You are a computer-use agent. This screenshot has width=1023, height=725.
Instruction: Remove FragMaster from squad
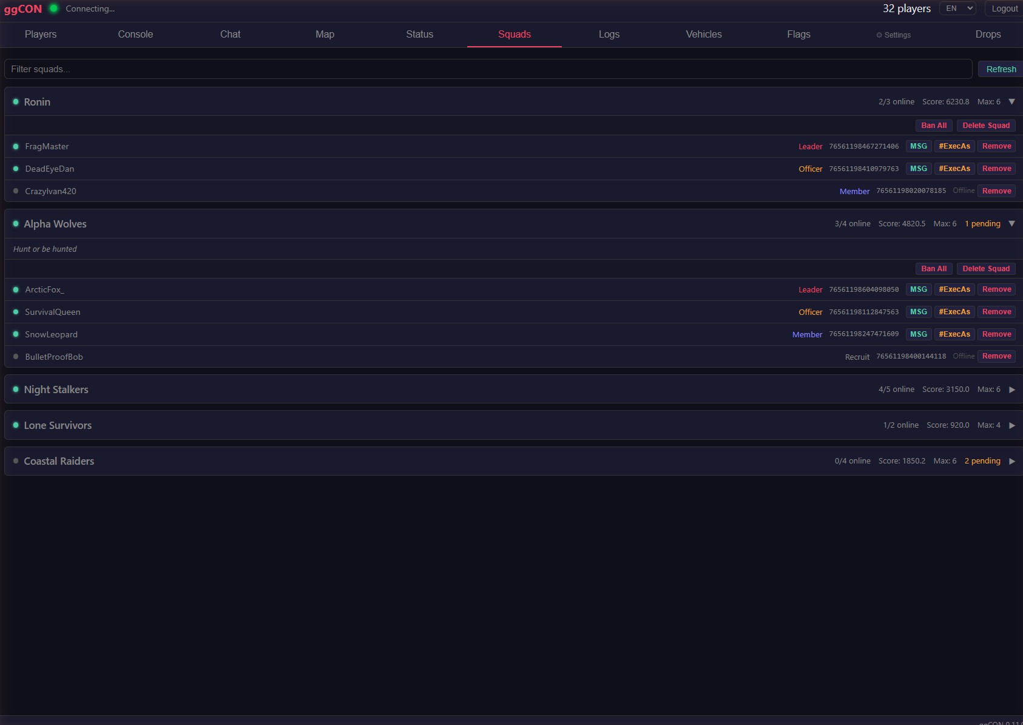pos(996,146)
